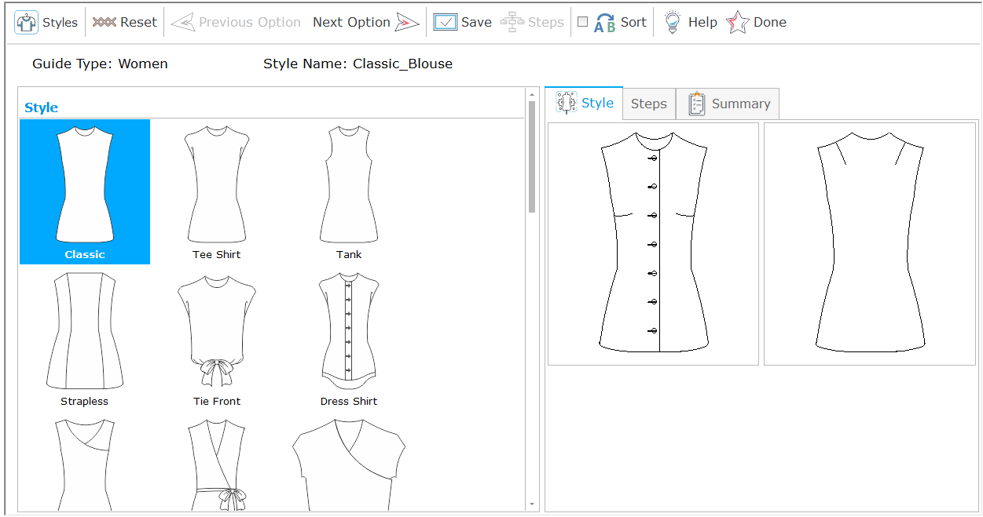Click the style list scrollbar thumb

click(532, 157)
